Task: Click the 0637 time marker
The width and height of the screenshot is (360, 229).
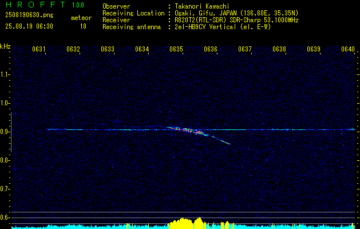Action: [x=245, y=49]
